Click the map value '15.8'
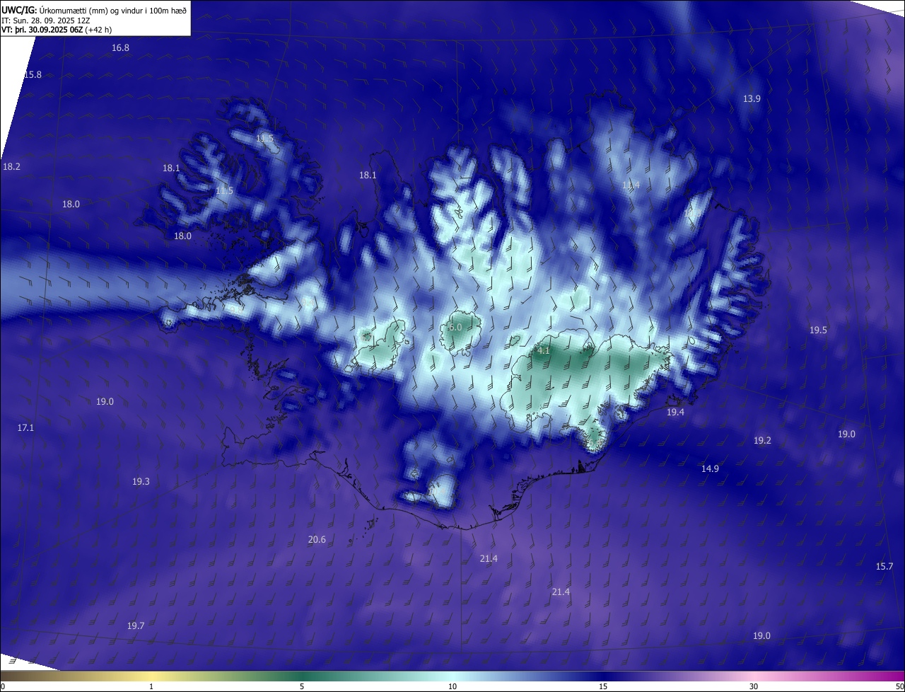Screen dimensions: 905x692 coord(33,75)
